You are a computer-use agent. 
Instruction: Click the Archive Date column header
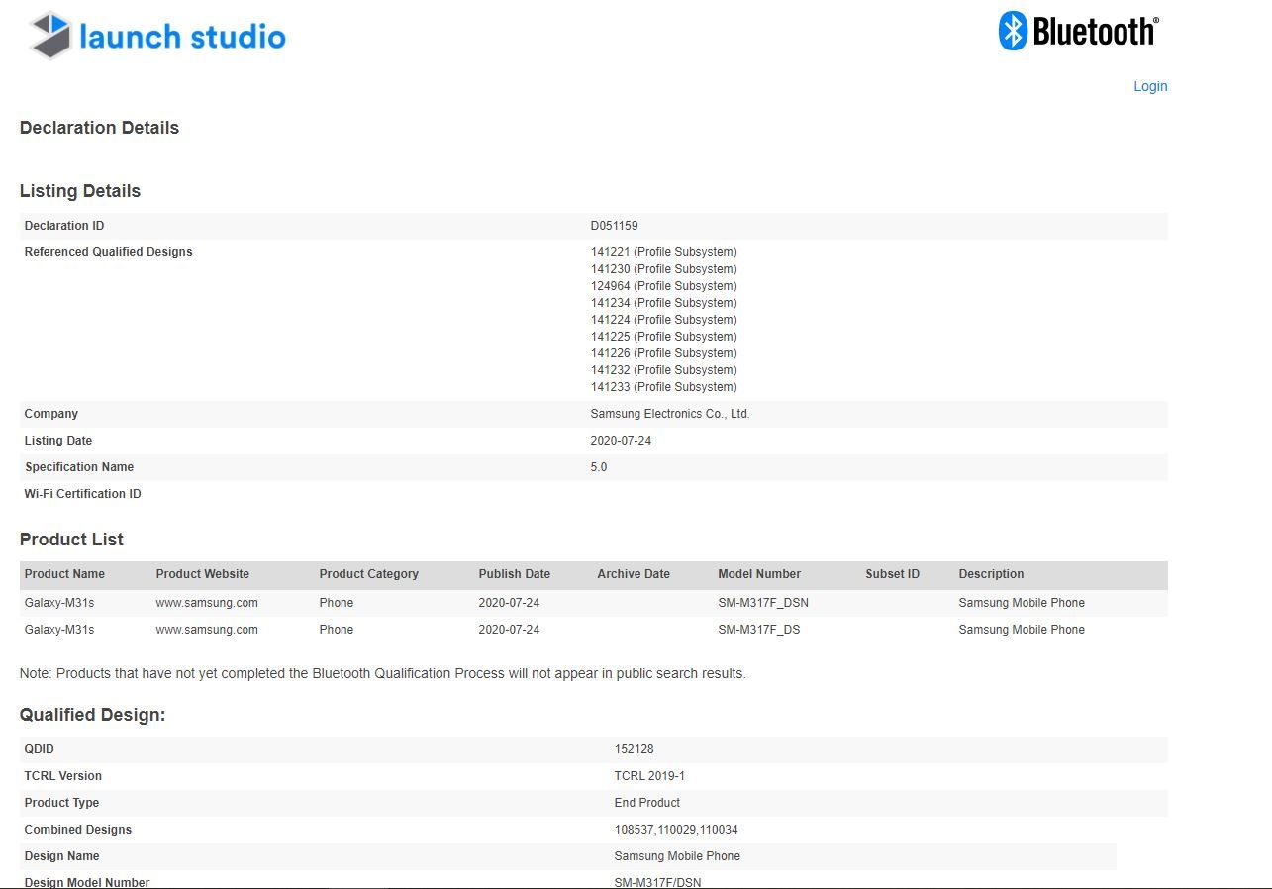[x=634, y=574]
